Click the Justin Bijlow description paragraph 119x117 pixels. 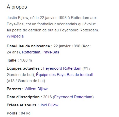[x=53, y=24]
